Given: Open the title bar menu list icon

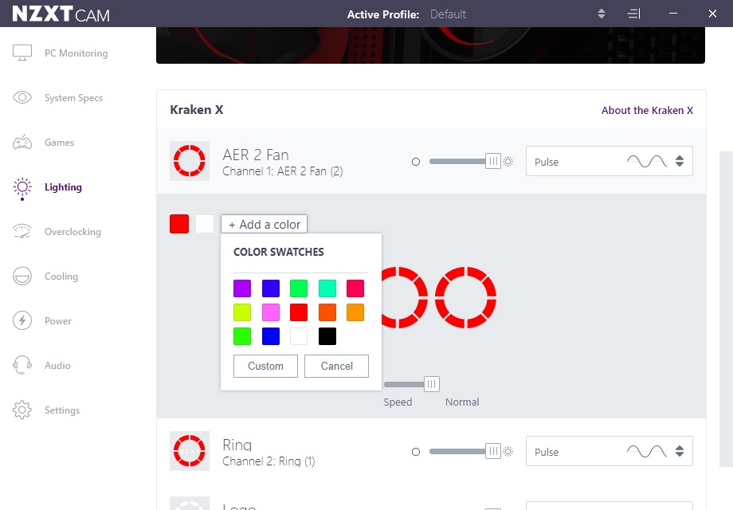Looking at the screenshot, I should (633, 14).
